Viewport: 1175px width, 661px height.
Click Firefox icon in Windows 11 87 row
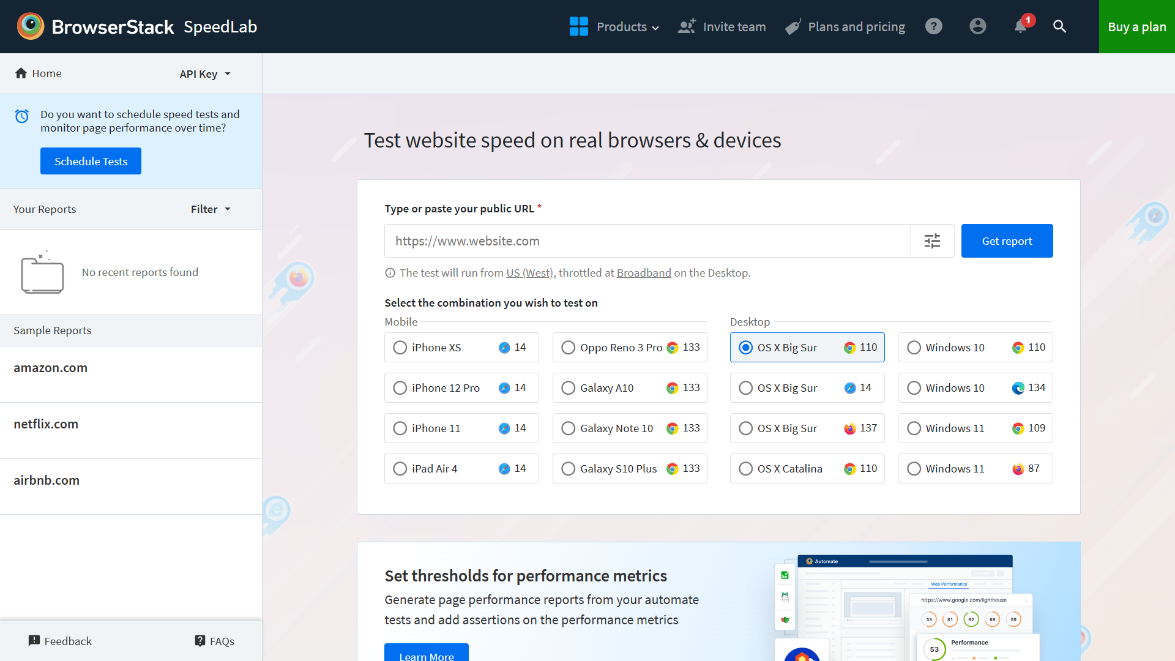1018,469
